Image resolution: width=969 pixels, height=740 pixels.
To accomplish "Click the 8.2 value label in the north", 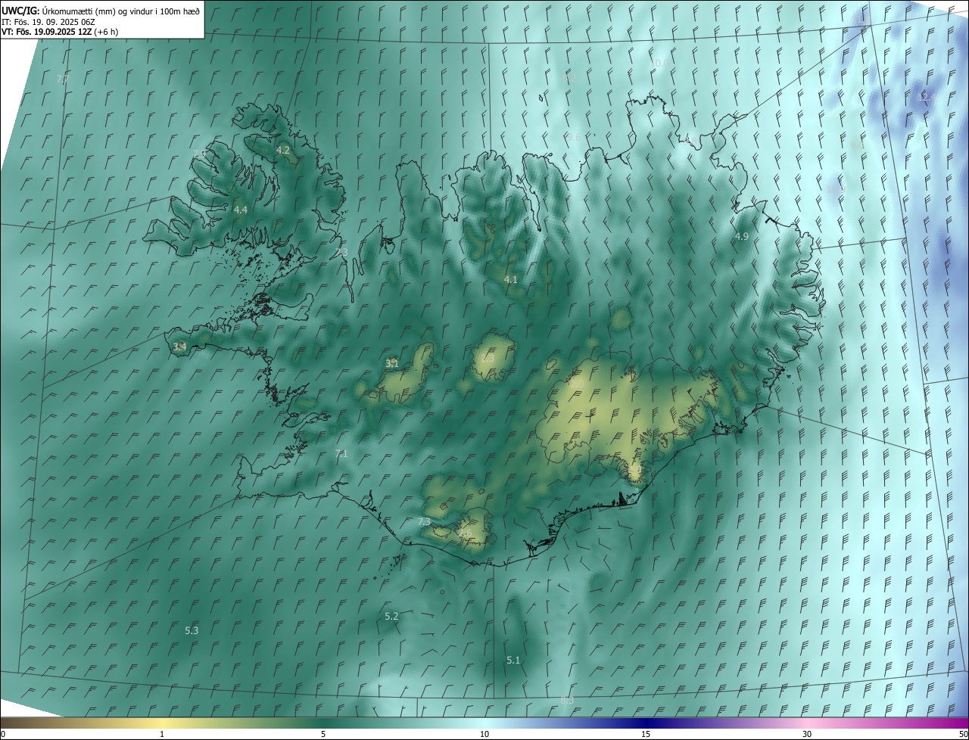I will coord(570,78).
